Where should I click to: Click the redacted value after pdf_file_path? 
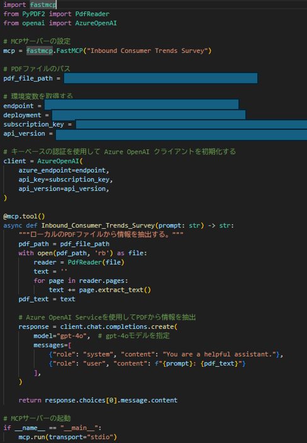[160, 78]
